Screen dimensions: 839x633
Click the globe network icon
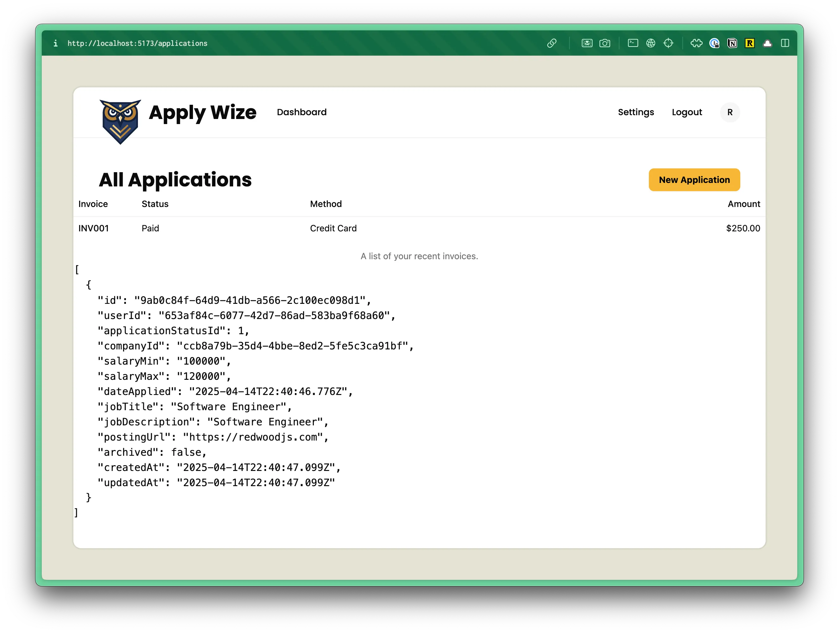[x=650, y=43]
